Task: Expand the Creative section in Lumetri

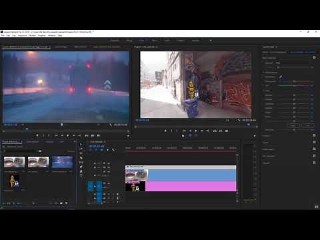Action: 266,135
